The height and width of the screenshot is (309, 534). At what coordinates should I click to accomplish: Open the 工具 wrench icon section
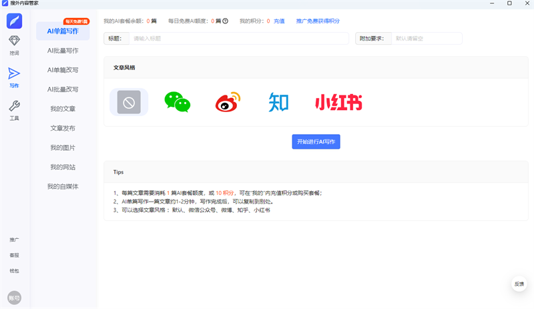(x=14, y=110)
